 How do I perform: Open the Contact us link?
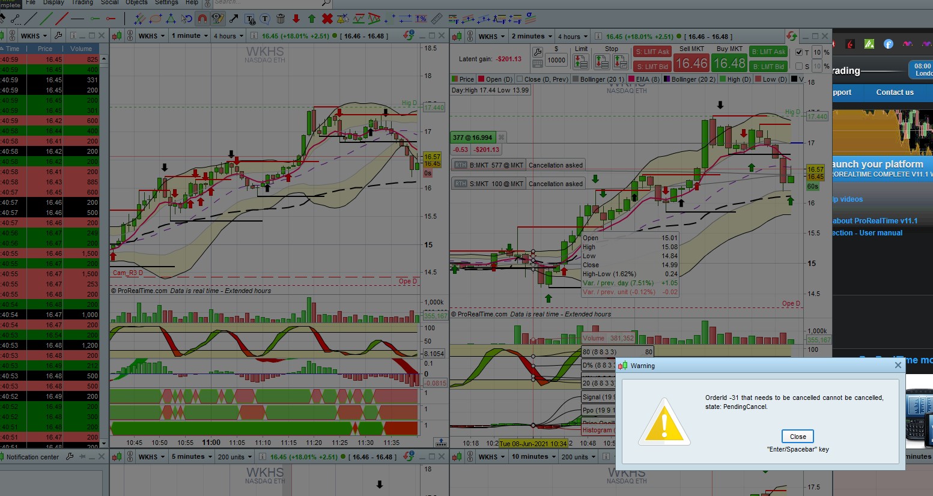tap(895, 92)
